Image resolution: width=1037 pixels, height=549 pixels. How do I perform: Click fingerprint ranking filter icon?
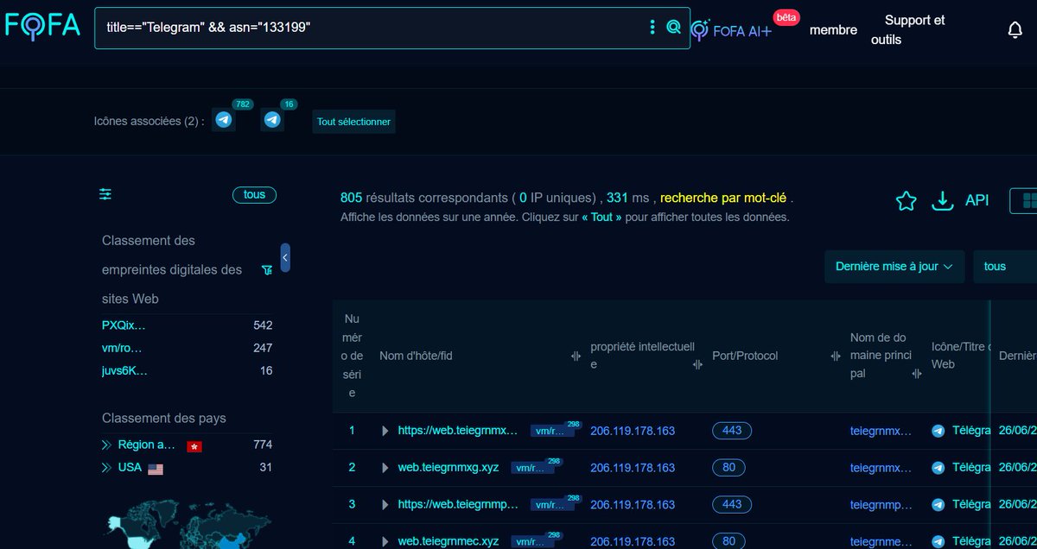pos(267,270)
